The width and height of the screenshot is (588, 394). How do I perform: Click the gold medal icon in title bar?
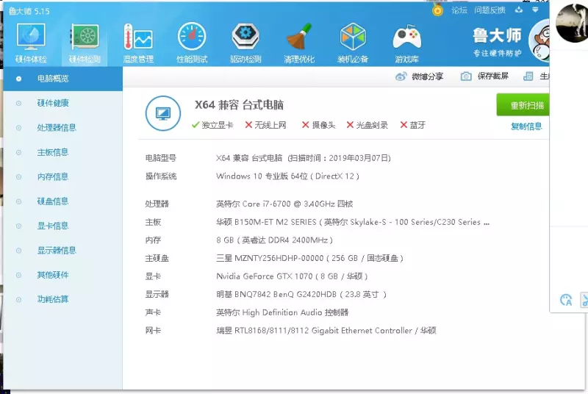[x=437, y=10]
